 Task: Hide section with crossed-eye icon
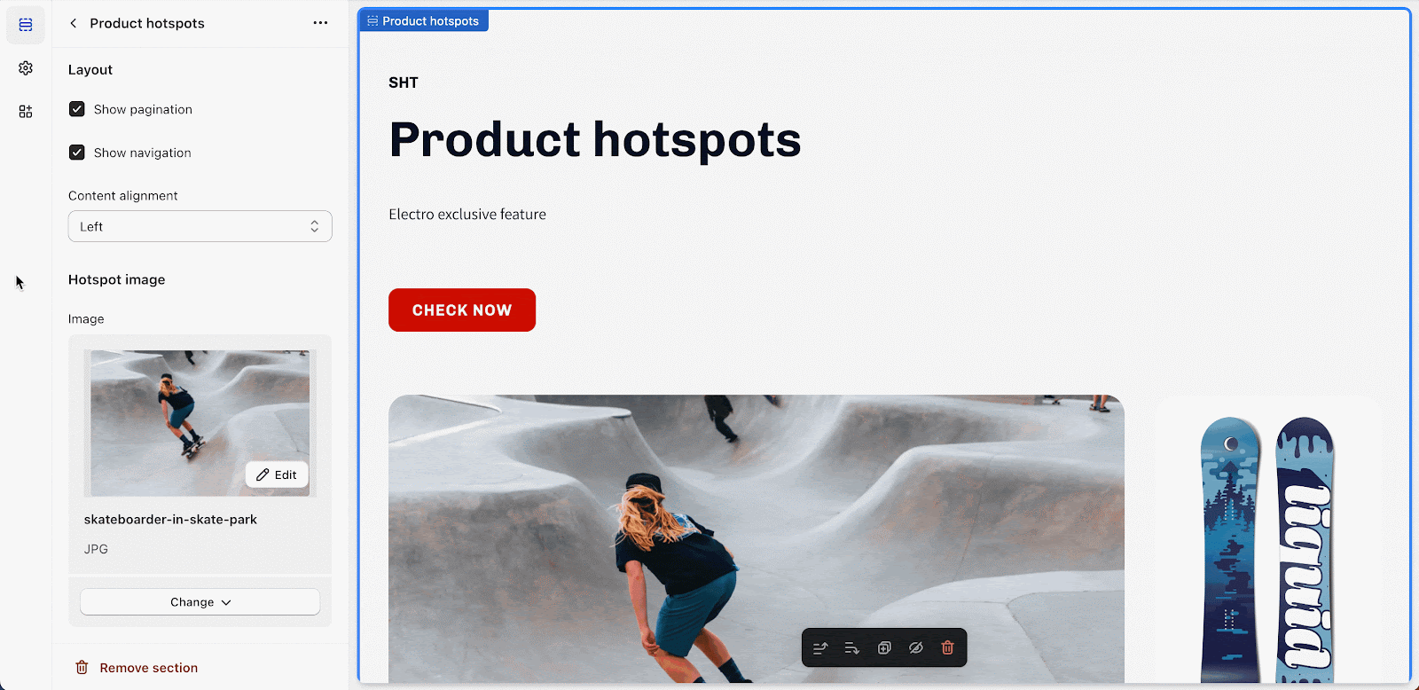916,648
